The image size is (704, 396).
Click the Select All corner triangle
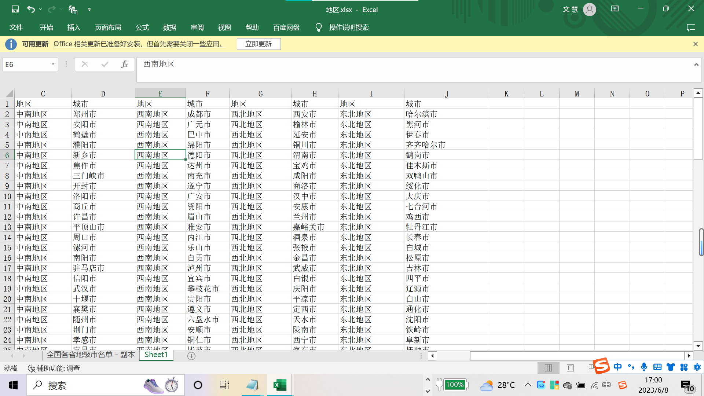(x=9, y=93)
